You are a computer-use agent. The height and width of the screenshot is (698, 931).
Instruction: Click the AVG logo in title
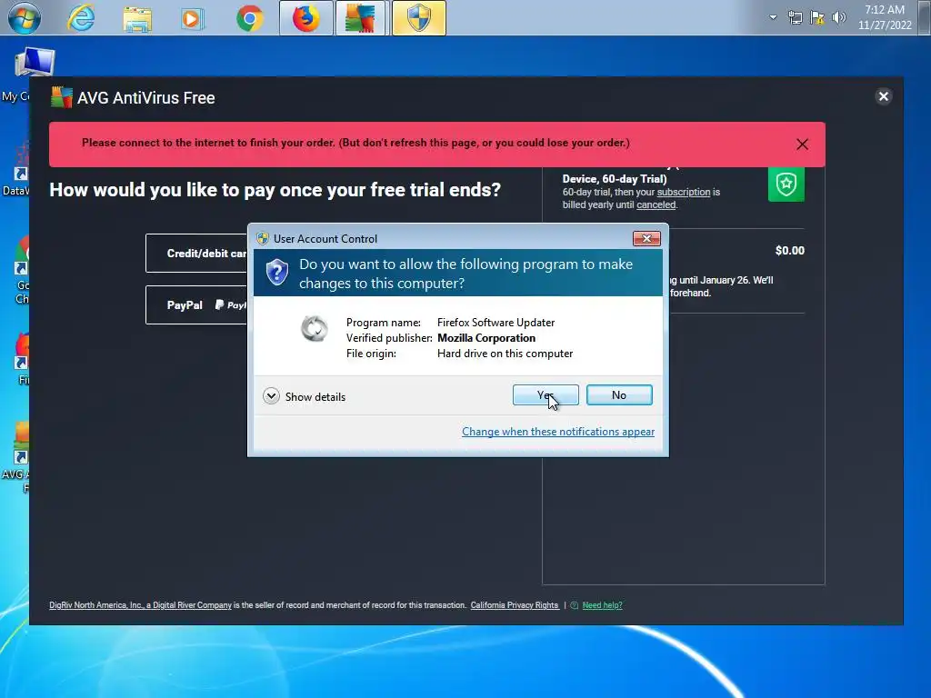[61, 97]
